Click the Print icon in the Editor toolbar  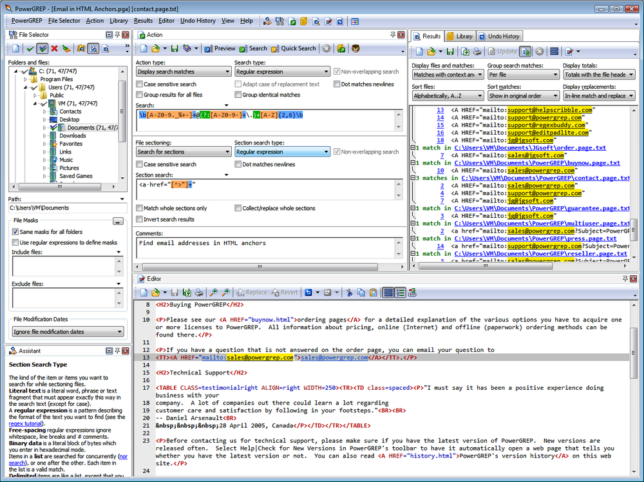(x=198, y=292)
